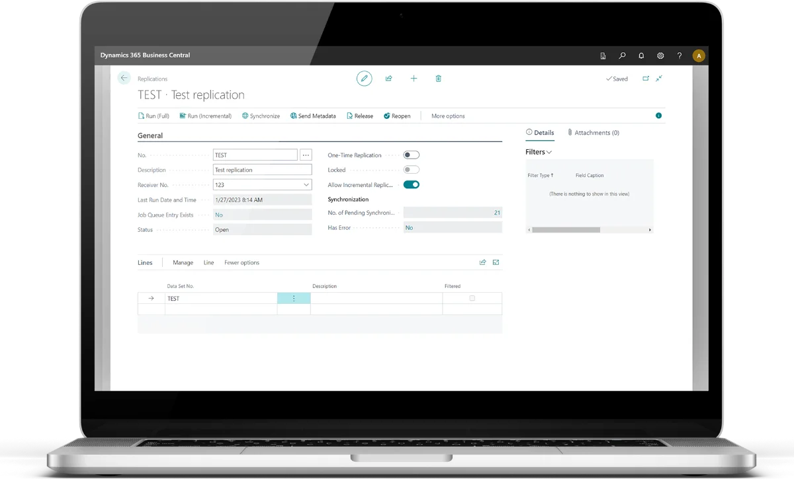The width and height of the screenshot is (794, 481).
Task: Open settings via the gear icon
Action: tap(660, 56)
